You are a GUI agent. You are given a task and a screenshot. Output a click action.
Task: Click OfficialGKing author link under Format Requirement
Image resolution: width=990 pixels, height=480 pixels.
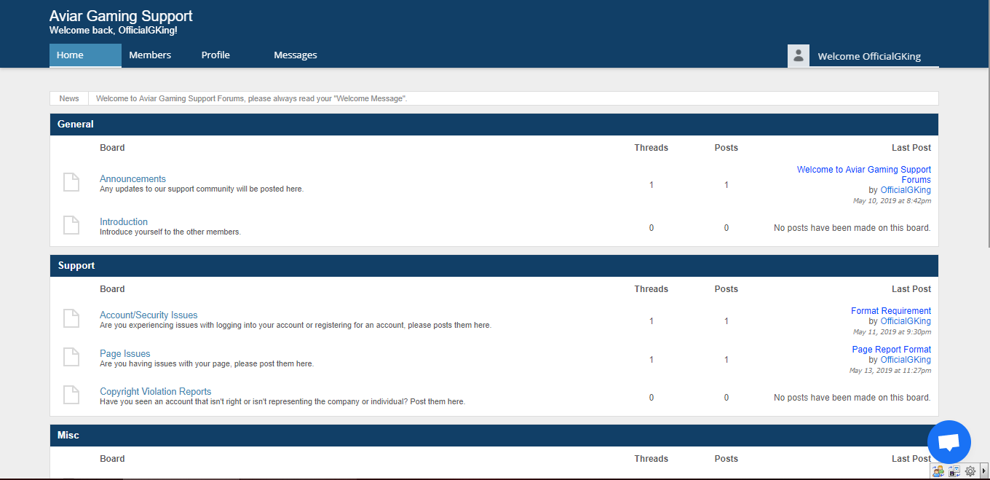pyautogui.click(x=906, y=320)
